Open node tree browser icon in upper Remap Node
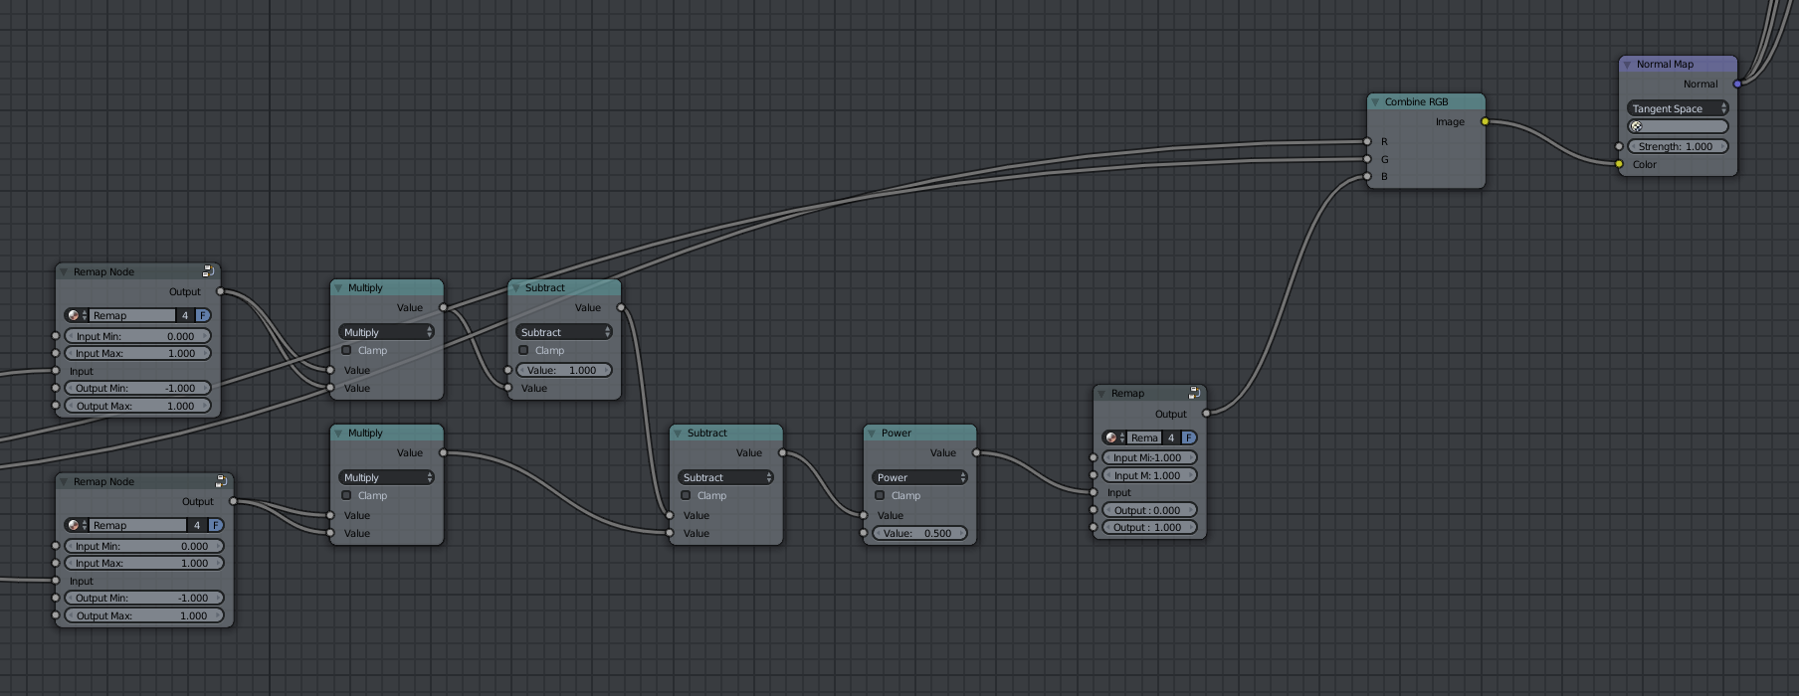The width and height of the screenshot is (1799, 696). pos(77,315)
